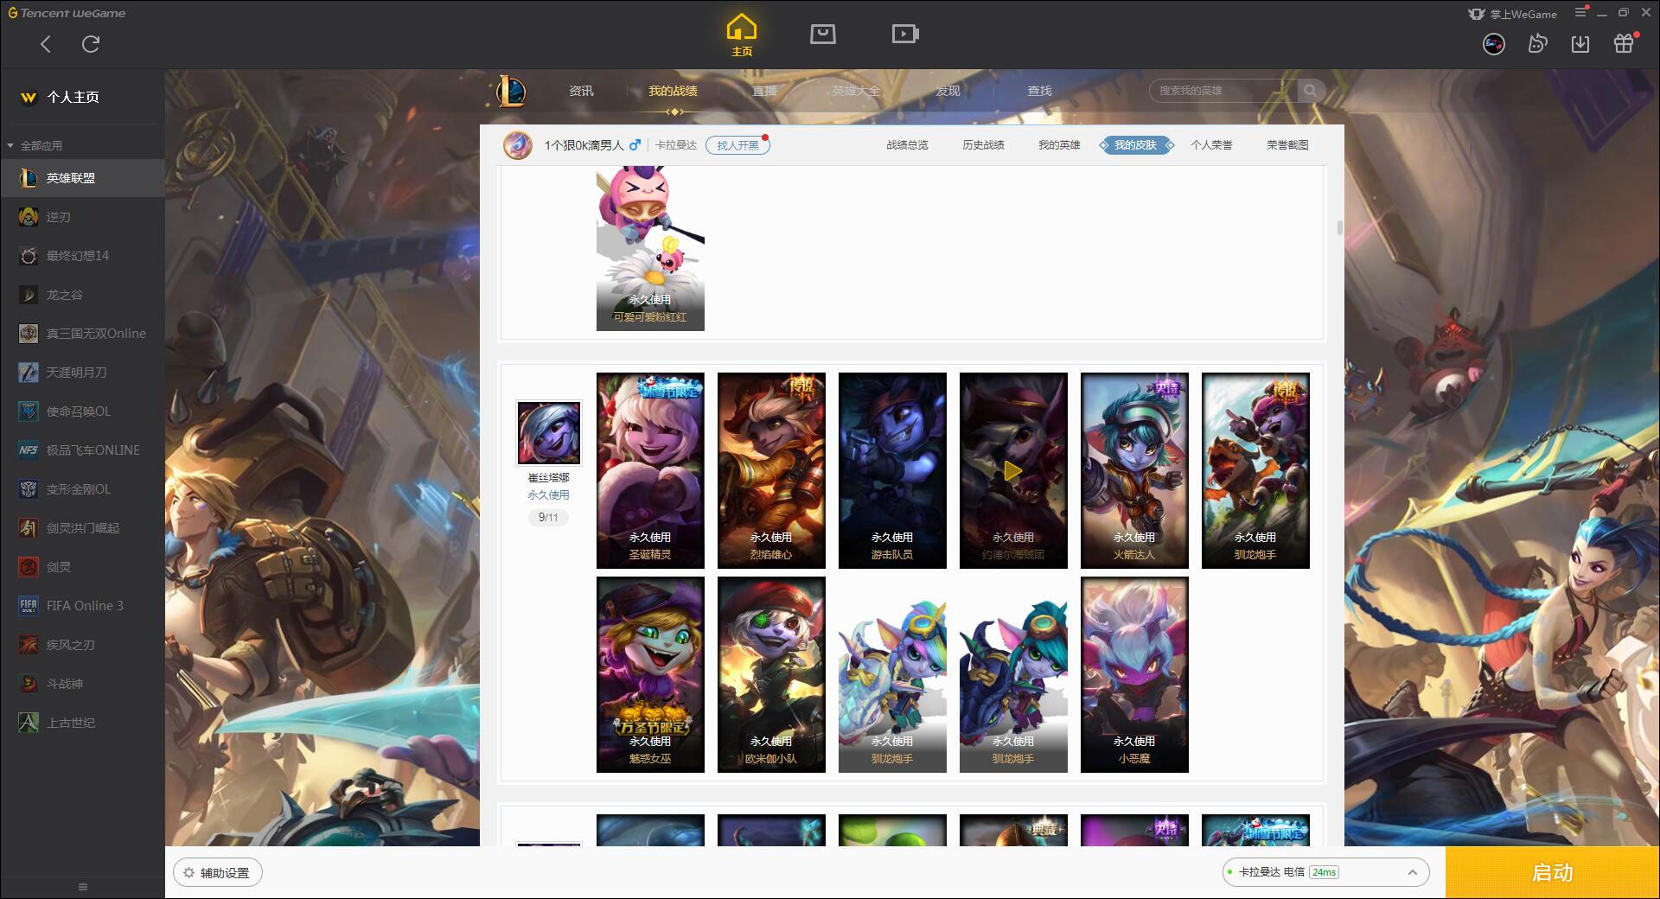
Task: Open the 圣诞精灵 skin card
Action: 650,470
